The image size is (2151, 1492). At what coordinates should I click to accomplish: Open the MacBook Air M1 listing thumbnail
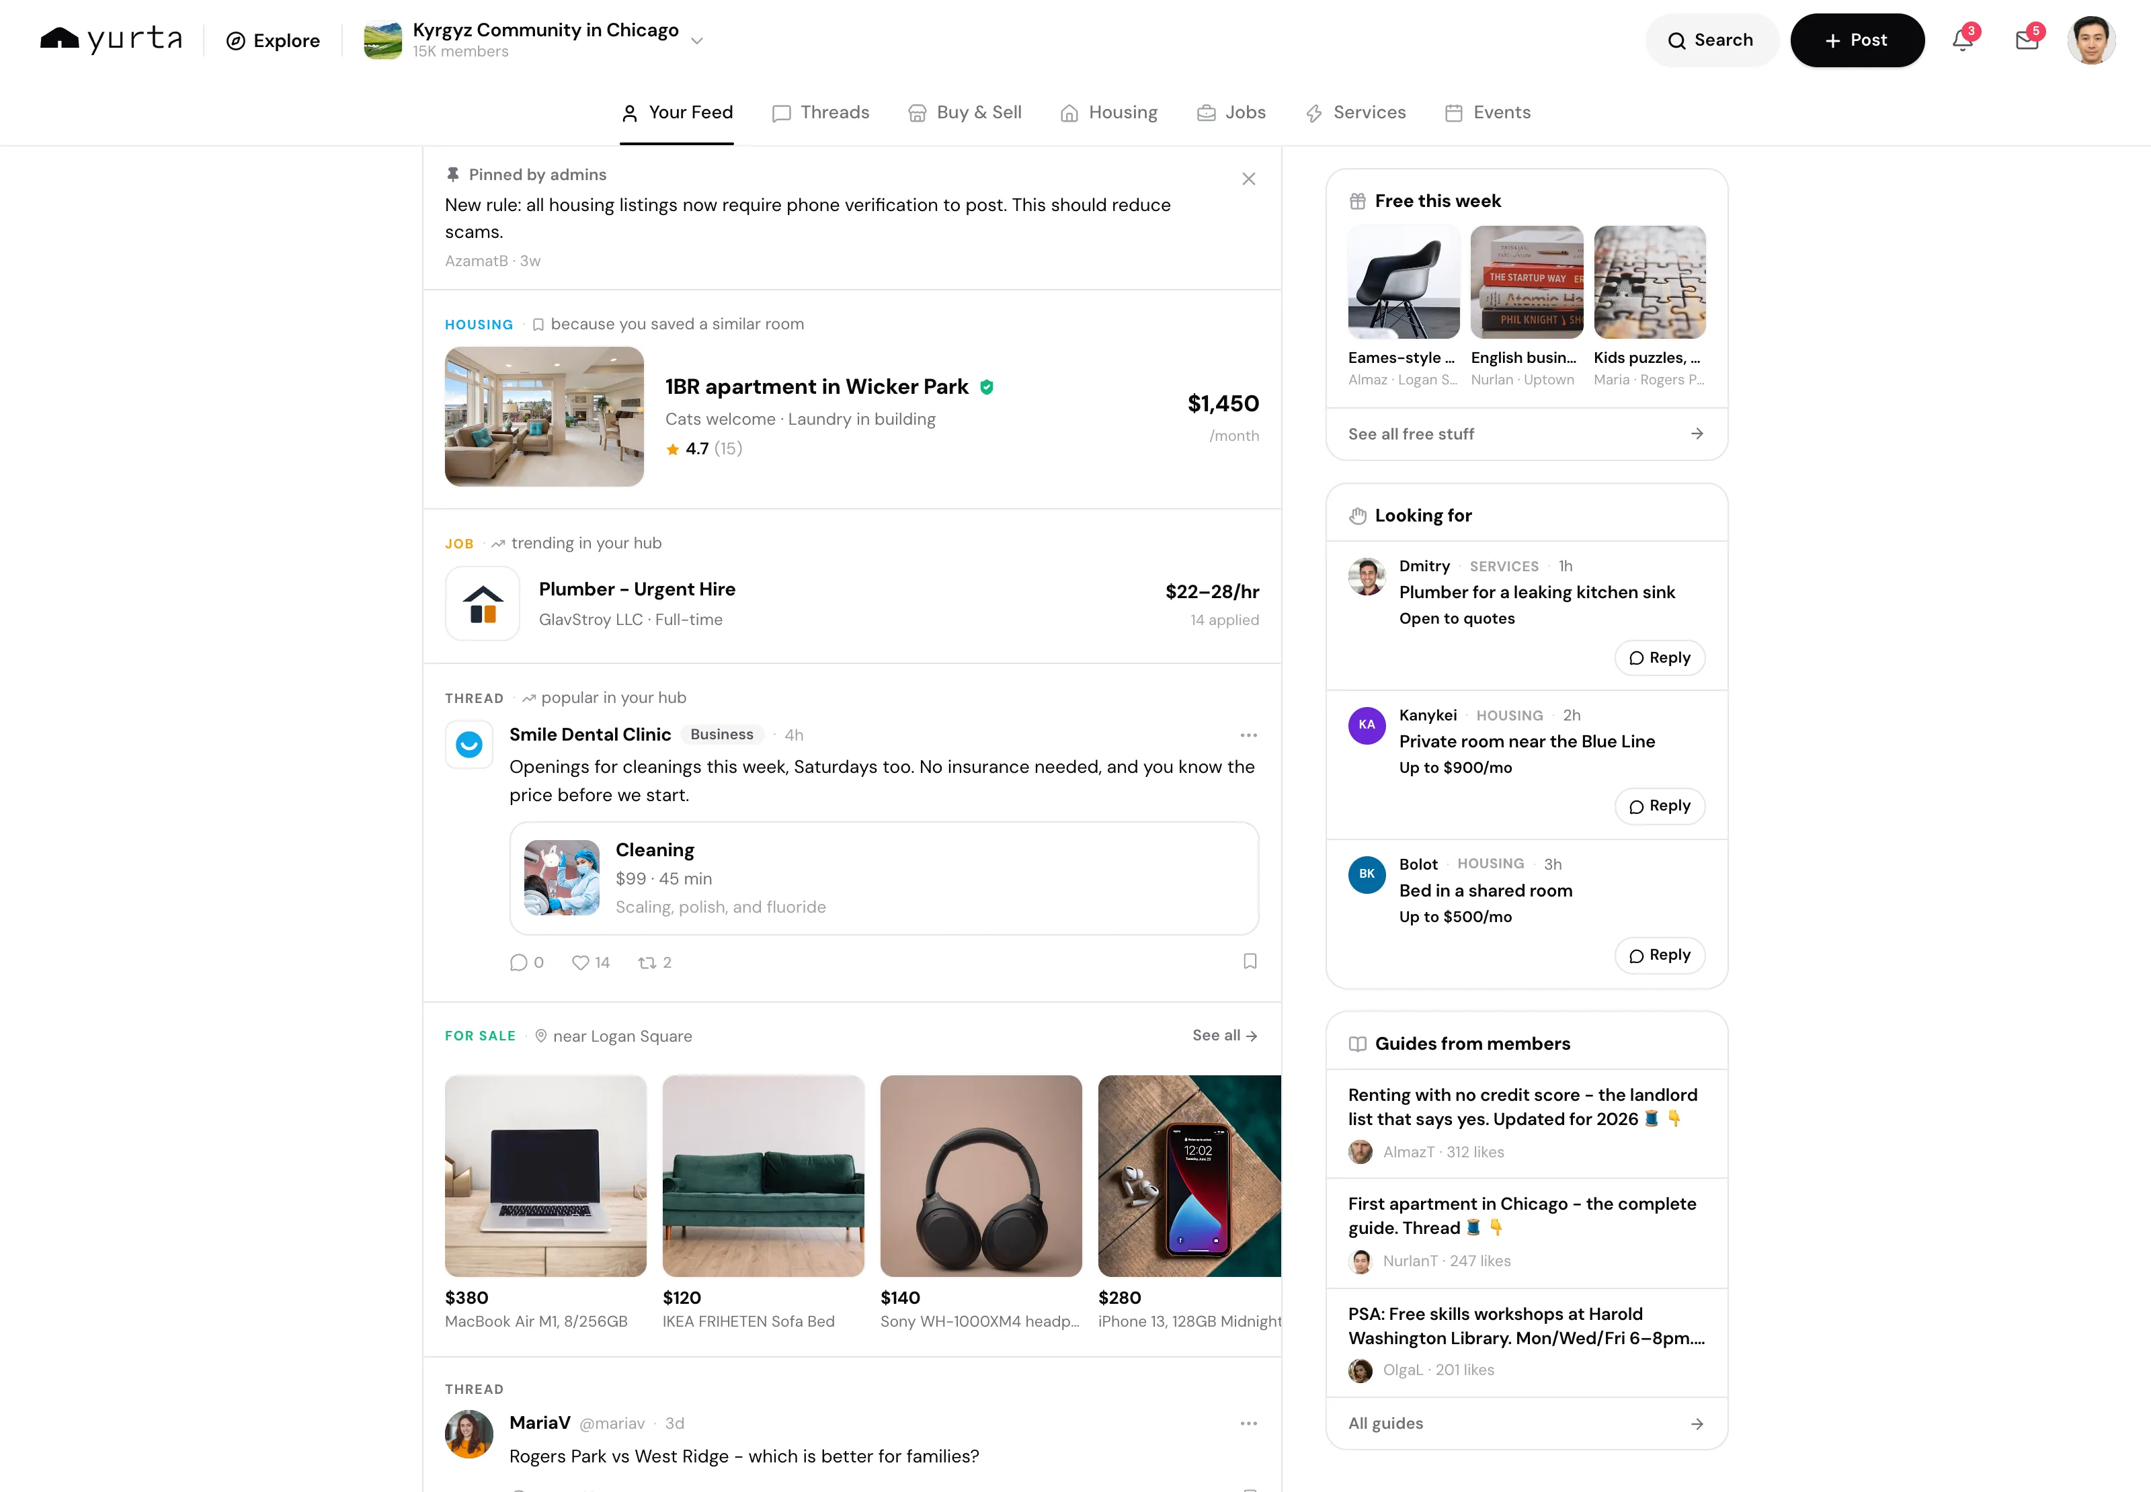point(545,1176)
